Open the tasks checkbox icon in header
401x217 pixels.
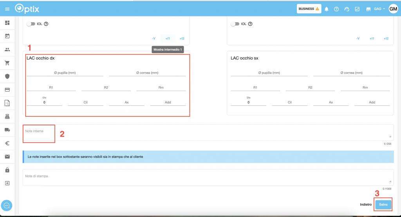(357, 9)
